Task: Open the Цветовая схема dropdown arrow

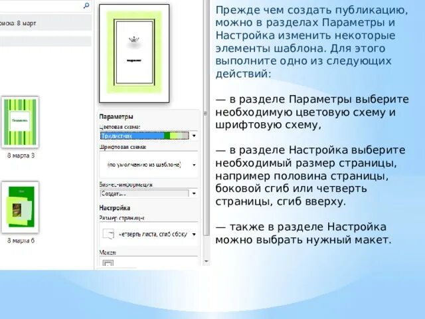Action: click(194, 136)
